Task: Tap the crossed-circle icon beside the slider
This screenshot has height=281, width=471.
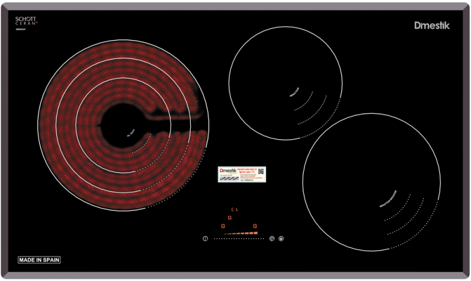Action: click(271, 239)
